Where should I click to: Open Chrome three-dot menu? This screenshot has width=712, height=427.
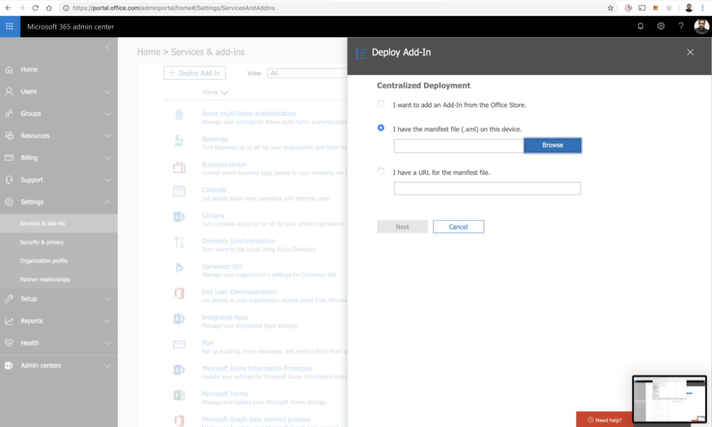(703, 8)
